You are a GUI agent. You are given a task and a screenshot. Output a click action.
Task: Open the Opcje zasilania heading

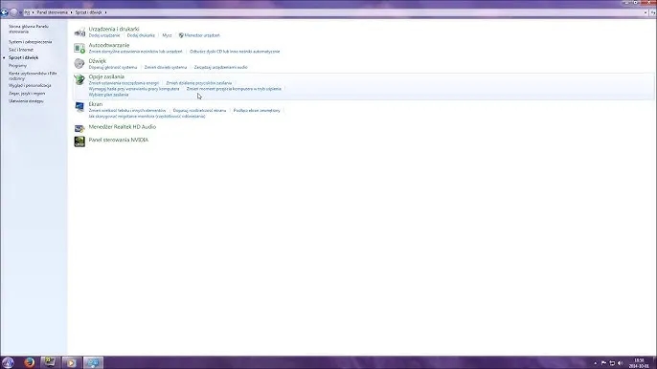click(106, 77)
